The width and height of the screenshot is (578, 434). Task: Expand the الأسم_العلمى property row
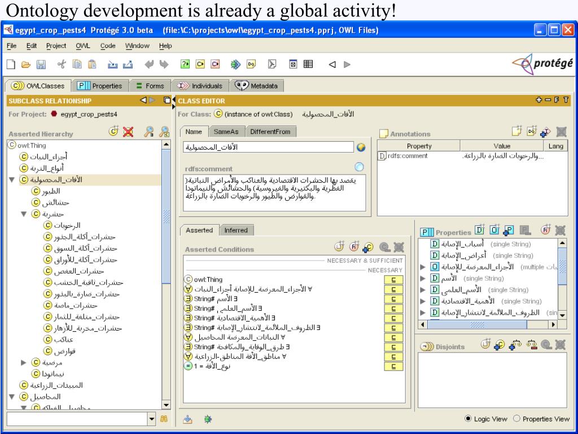(423, 290)
